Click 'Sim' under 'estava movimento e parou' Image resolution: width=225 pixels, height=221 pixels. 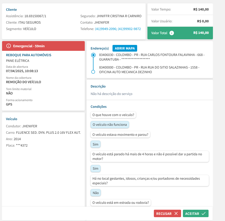[95, 144]
